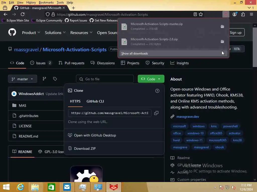The image size is (257, 192).
Task: Open the list all tabs chevron
Action: pos(249,8)
